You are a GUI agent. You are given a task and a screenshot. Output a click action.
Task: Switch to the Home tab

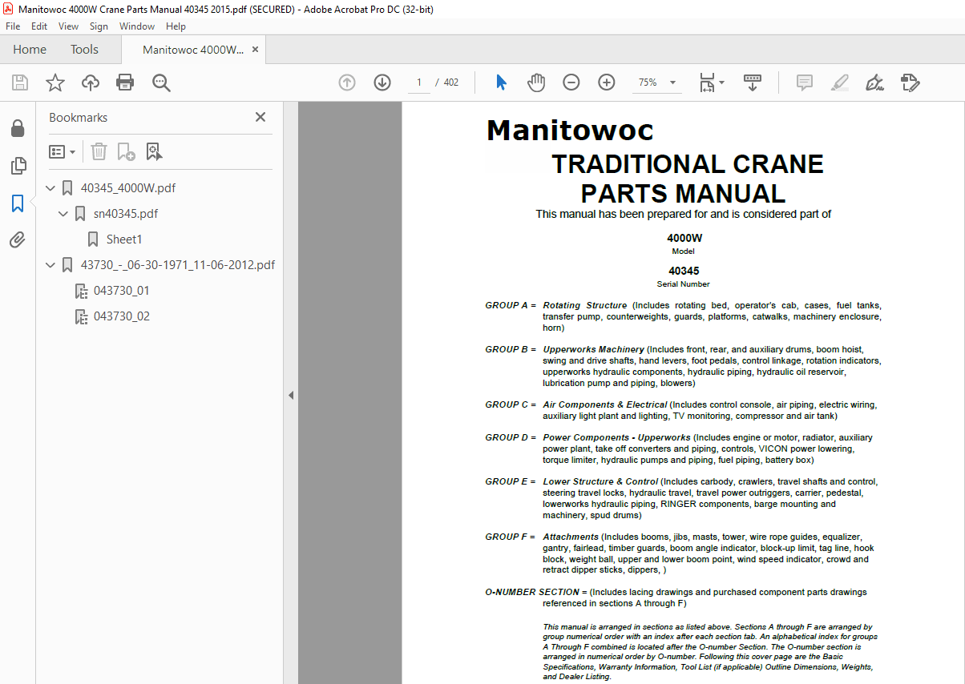tap(29, 49)
